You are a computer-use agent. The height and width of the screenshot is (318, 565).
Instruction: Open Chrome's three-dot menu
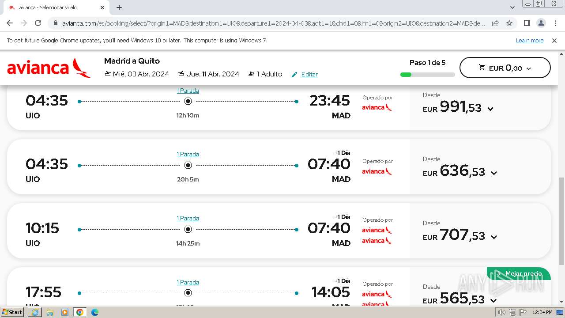click(556, 23)
